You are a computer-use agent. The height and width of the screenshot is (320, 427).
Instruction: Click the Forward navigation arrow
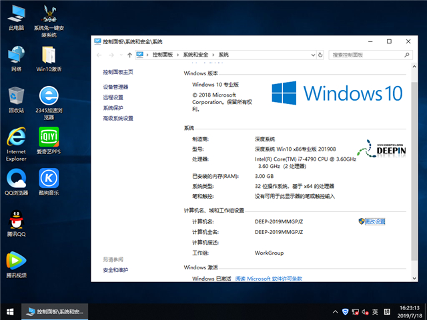[x=111, y=55]
